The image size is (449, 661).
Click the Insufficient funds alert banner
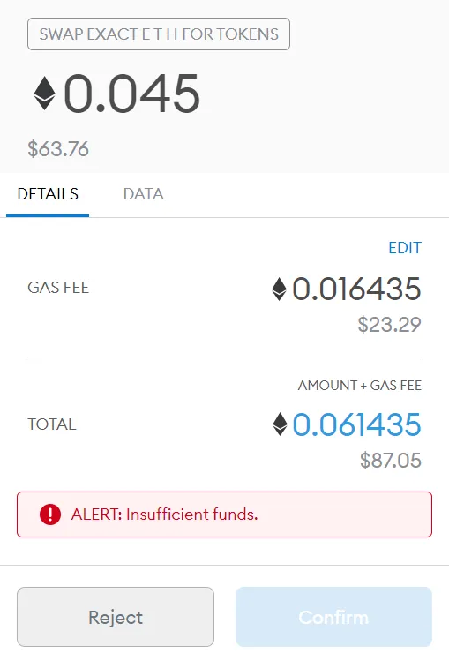(224, 515)
